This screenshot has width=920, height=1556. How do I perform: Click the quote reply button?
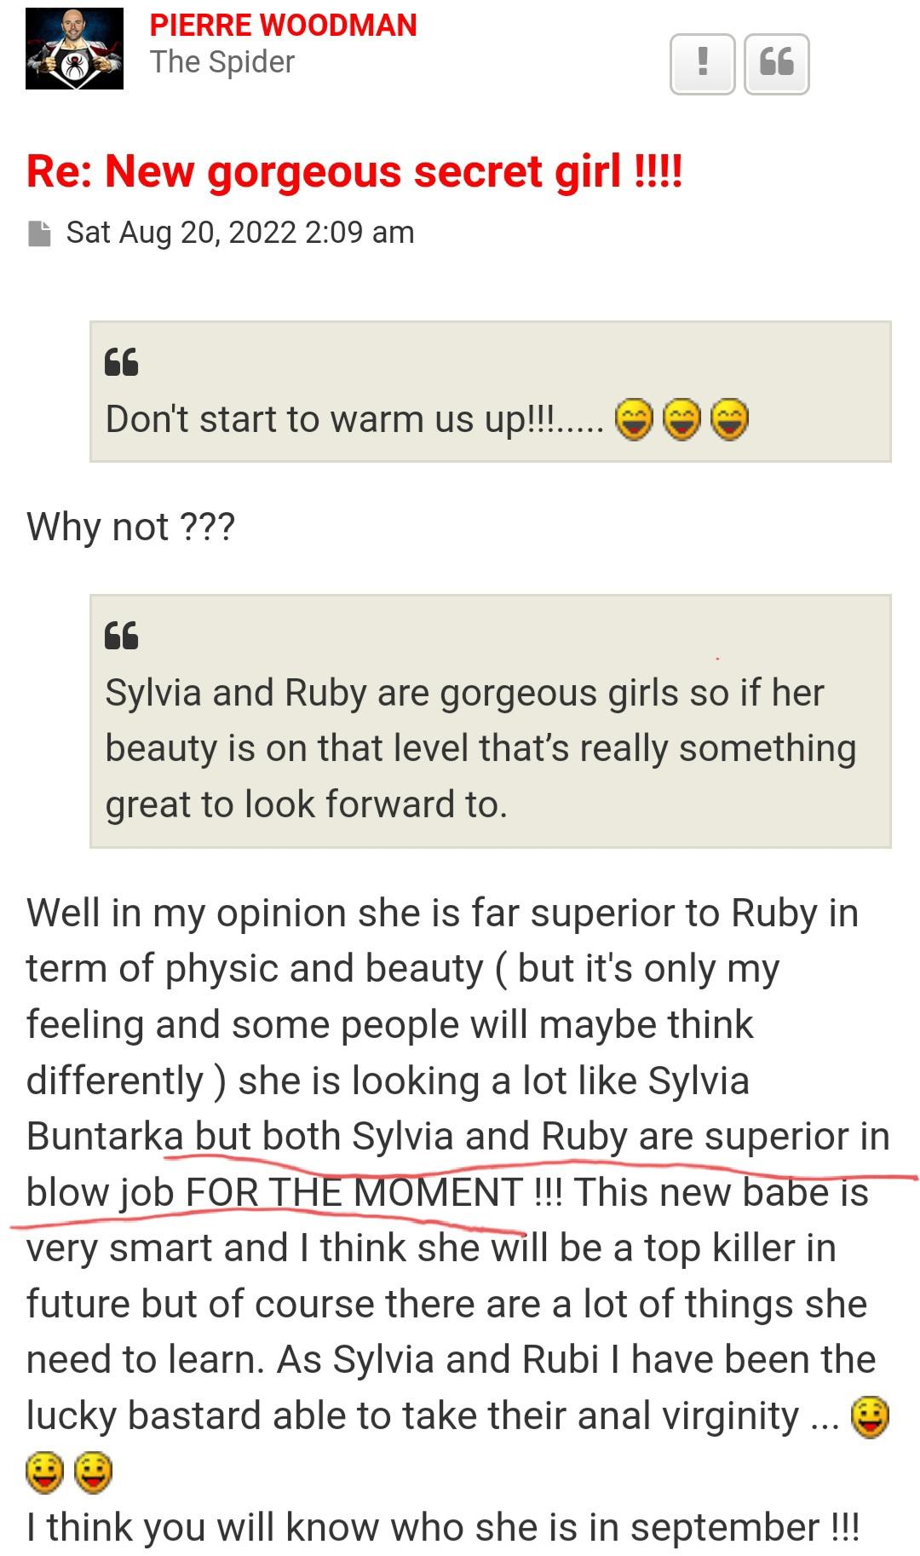coord(776,64)
